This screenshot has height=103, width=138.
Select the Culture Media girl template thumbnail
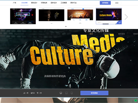coord(109,16)
